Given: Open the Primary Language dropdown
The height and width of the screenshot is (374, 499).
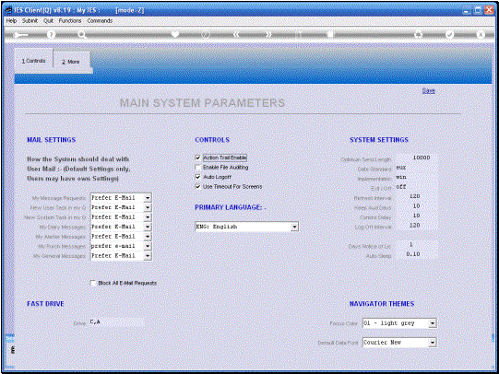Looking at the screenshot, I should [246, 227].
